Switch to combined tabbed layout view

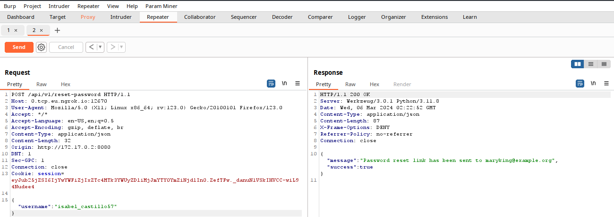(604, 64)
